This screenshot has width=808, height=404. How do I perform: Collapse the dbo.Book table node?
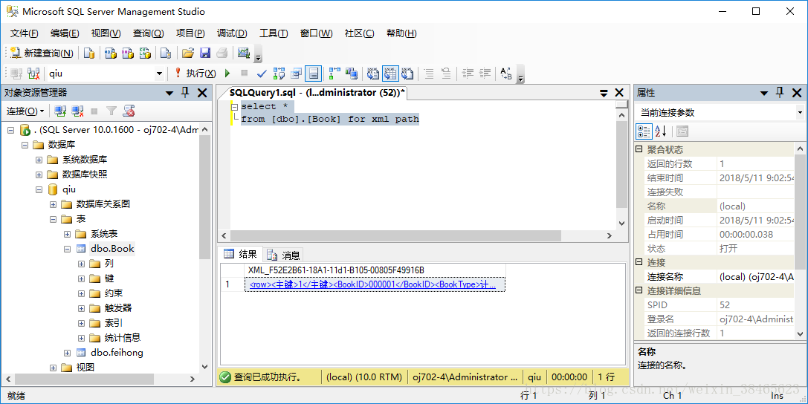67,249
